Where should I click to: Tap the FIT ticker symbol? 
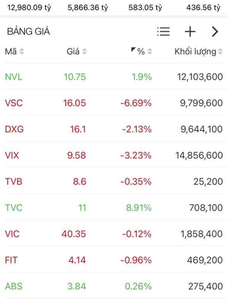[x=11, y=260]
